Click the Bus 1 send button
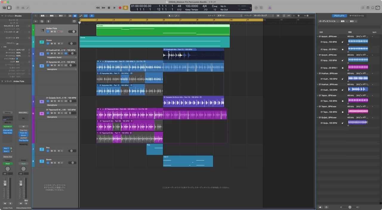 [x=6, y=148]
